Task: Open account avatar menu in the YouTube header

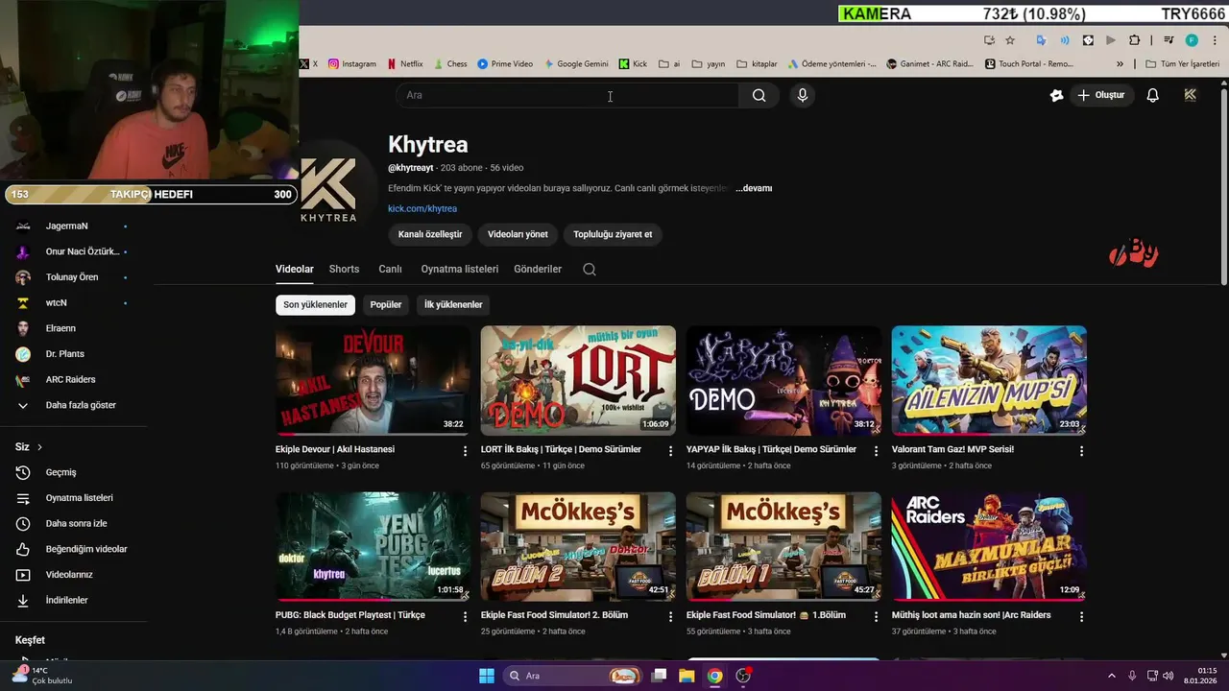Action: (x=1191, y=95)
